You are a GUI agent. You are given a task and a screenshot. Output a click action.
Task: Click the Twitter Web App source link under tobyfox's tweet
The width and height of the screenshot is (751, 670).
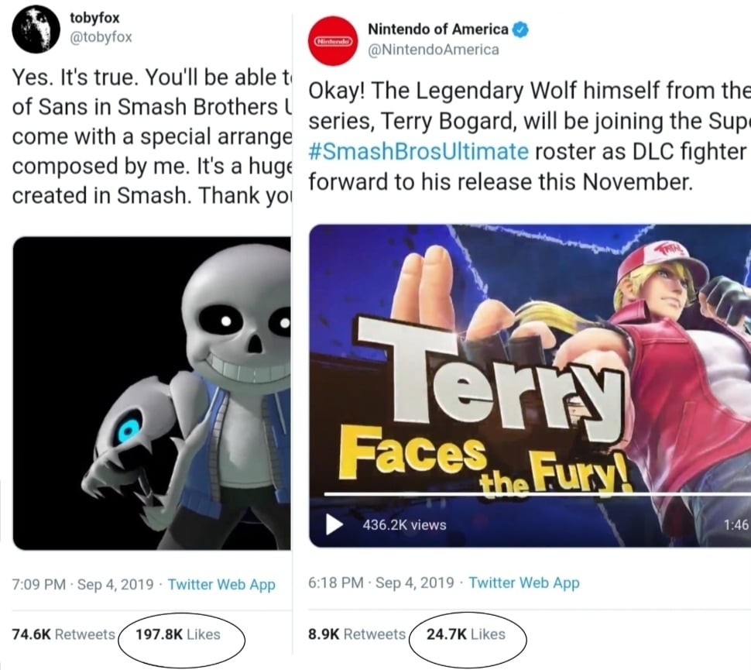tap(221, 585)
